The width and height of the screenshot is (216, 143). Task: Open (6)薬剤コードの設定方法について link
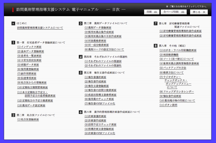pyautogui.click(x=104, y=50)
